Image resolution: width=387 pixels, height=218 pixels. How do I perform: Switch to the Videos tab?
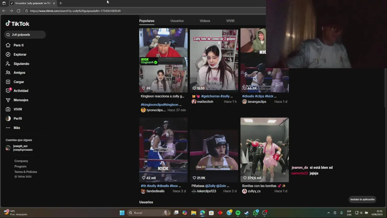click(205, 21)
